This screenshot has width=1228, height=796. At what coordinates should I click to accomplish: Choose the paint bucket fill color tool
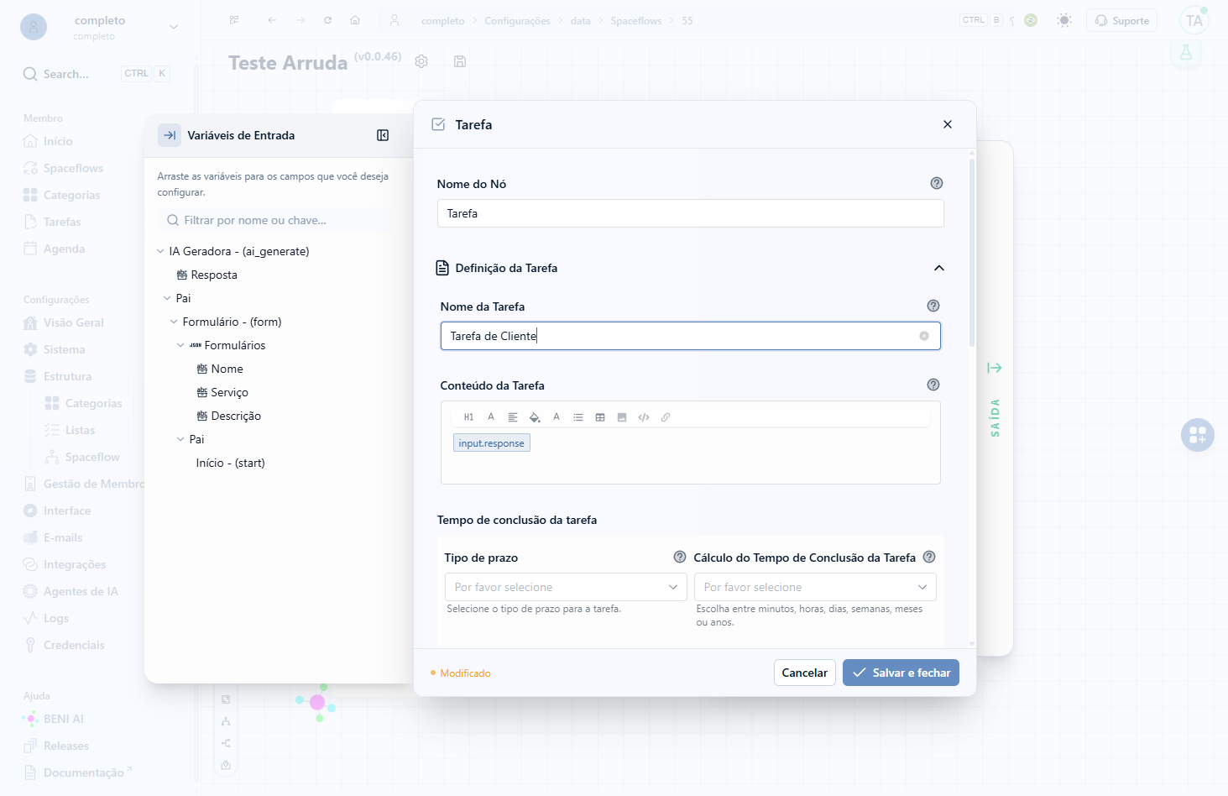coord(535,417)
